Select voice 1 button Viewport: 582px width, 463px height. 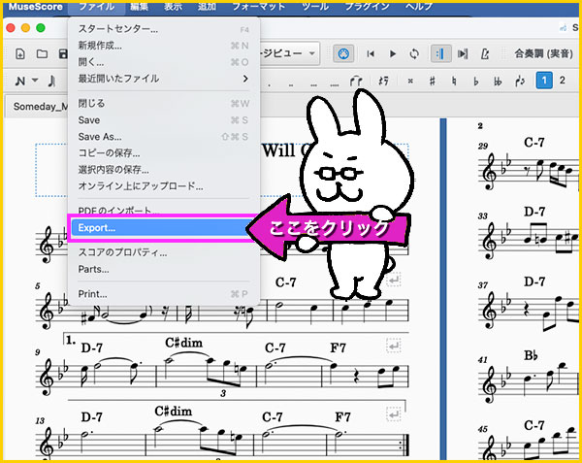pos(544,81)
